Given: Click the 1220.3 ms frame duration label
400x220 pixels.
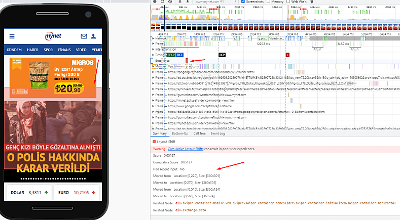Looking at the screenshot, I should pos(263,44).
